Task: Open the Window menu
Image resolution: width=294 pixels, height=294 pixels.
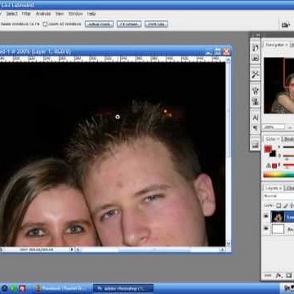Action: point(75,14)
